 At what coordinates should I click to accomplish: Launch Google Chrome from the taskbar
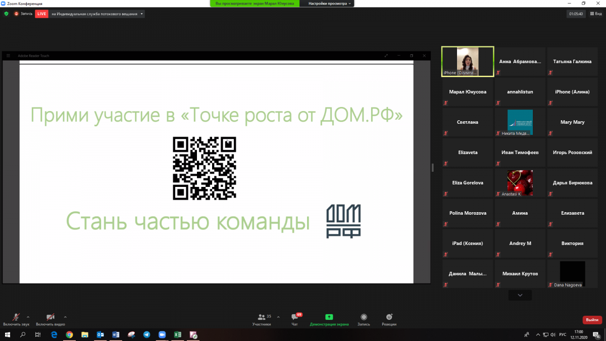click(x=69, y=334)
